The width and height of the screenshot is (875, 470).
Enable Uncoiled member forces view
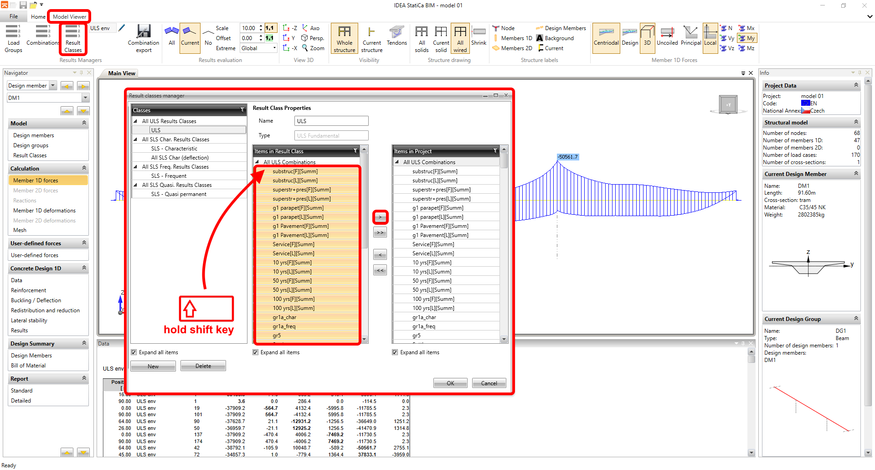pyautogui.click(x=667, y=36)
